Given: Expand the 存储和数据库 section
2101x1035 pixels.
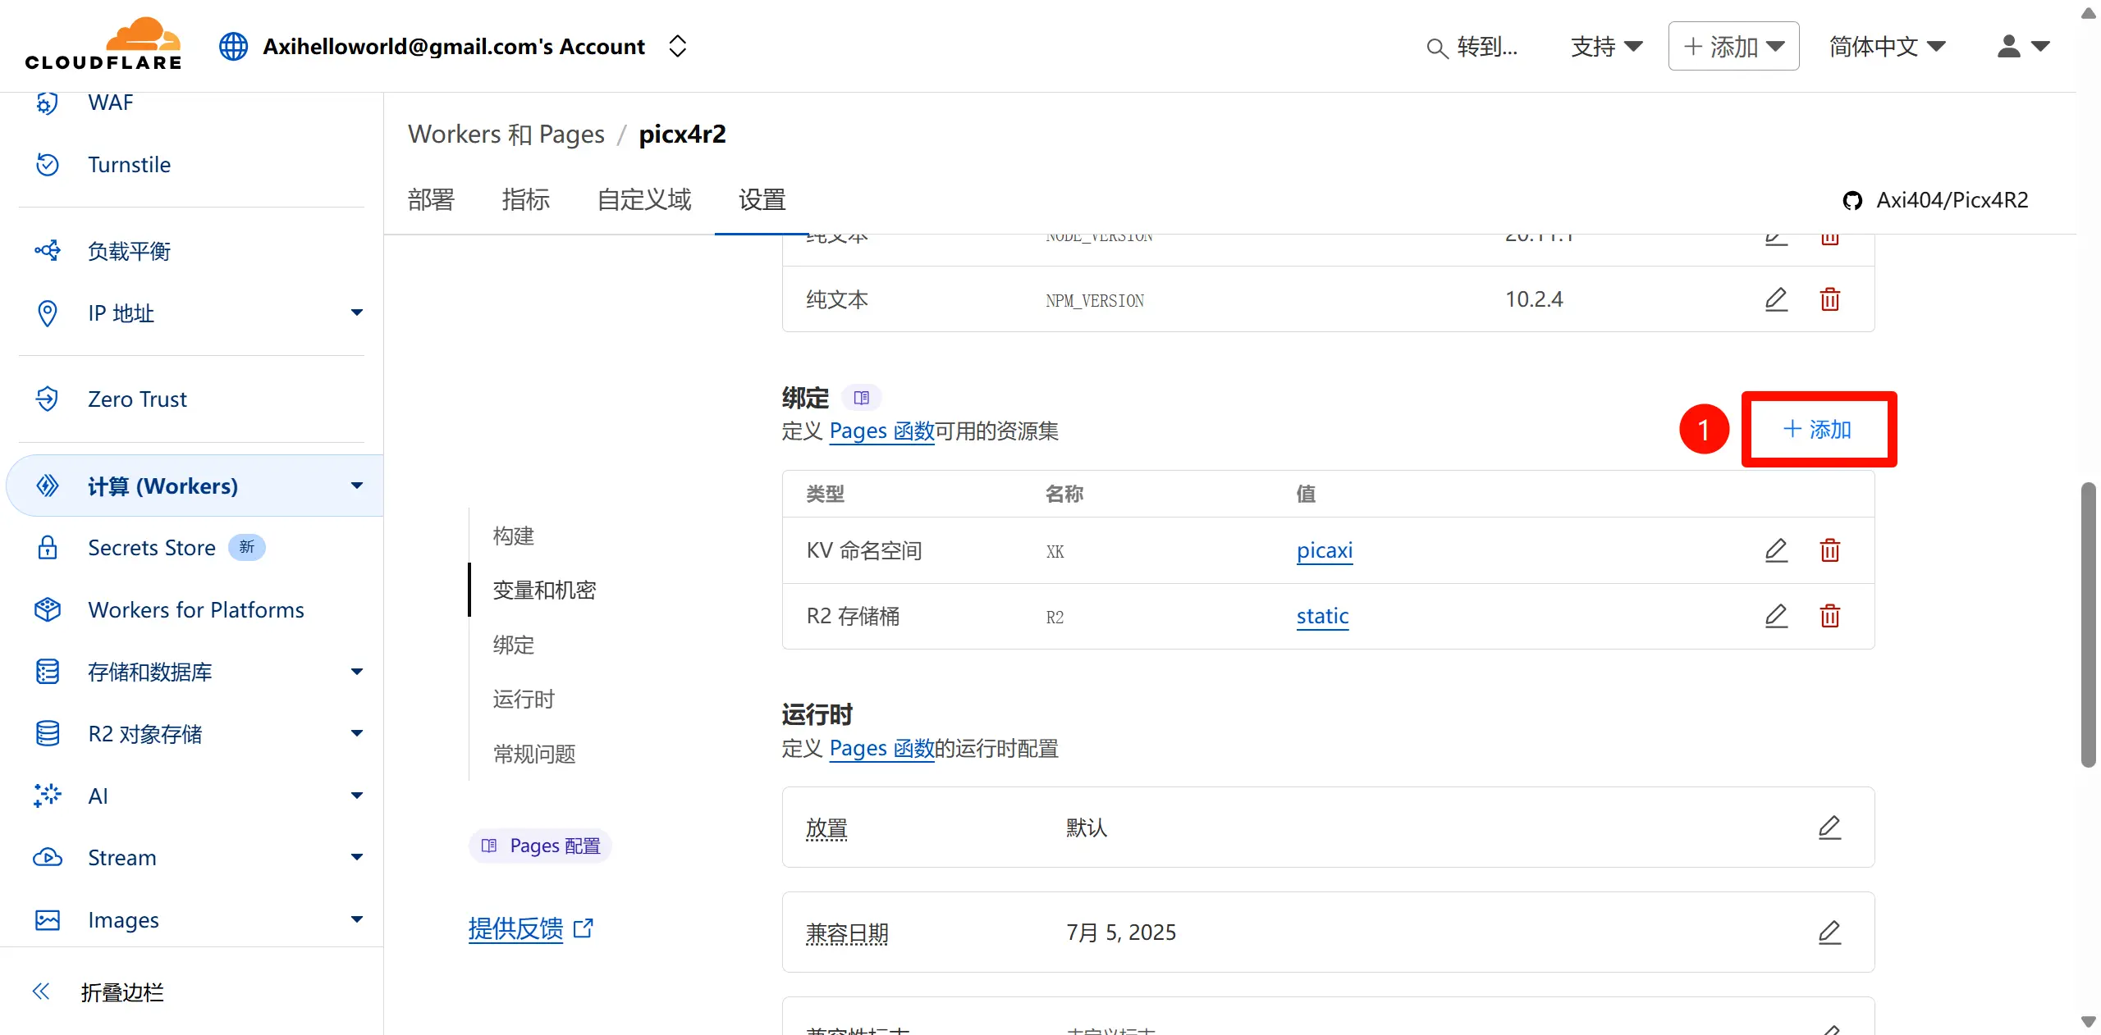Looking at the screenshot, I should pos(356,672).
